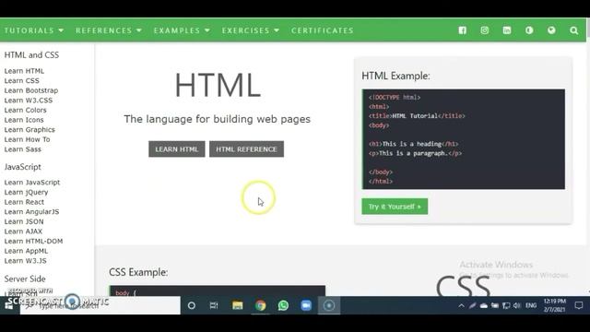Open the Facebook icon in green navbar
This screenshot has width=590, height=332.
click(x=463, y=30)
